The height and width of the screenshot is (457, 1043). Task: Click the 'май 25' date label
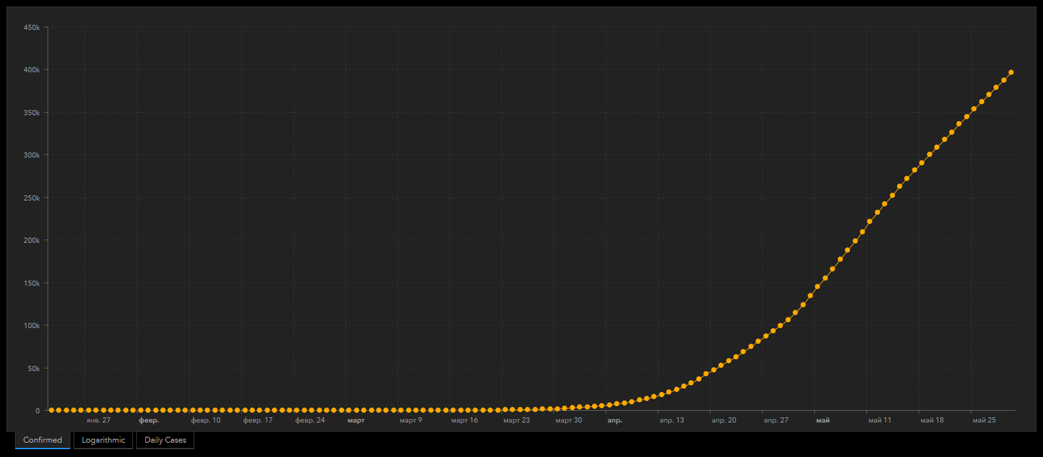tap(984, 420)
